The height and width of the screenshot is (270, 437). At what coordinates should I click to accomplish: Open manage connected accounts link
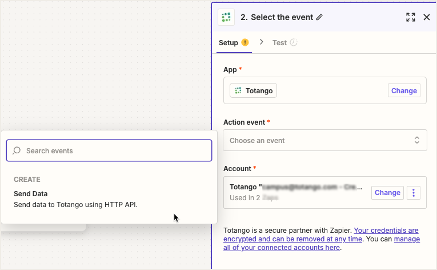(x=322, y=243)
